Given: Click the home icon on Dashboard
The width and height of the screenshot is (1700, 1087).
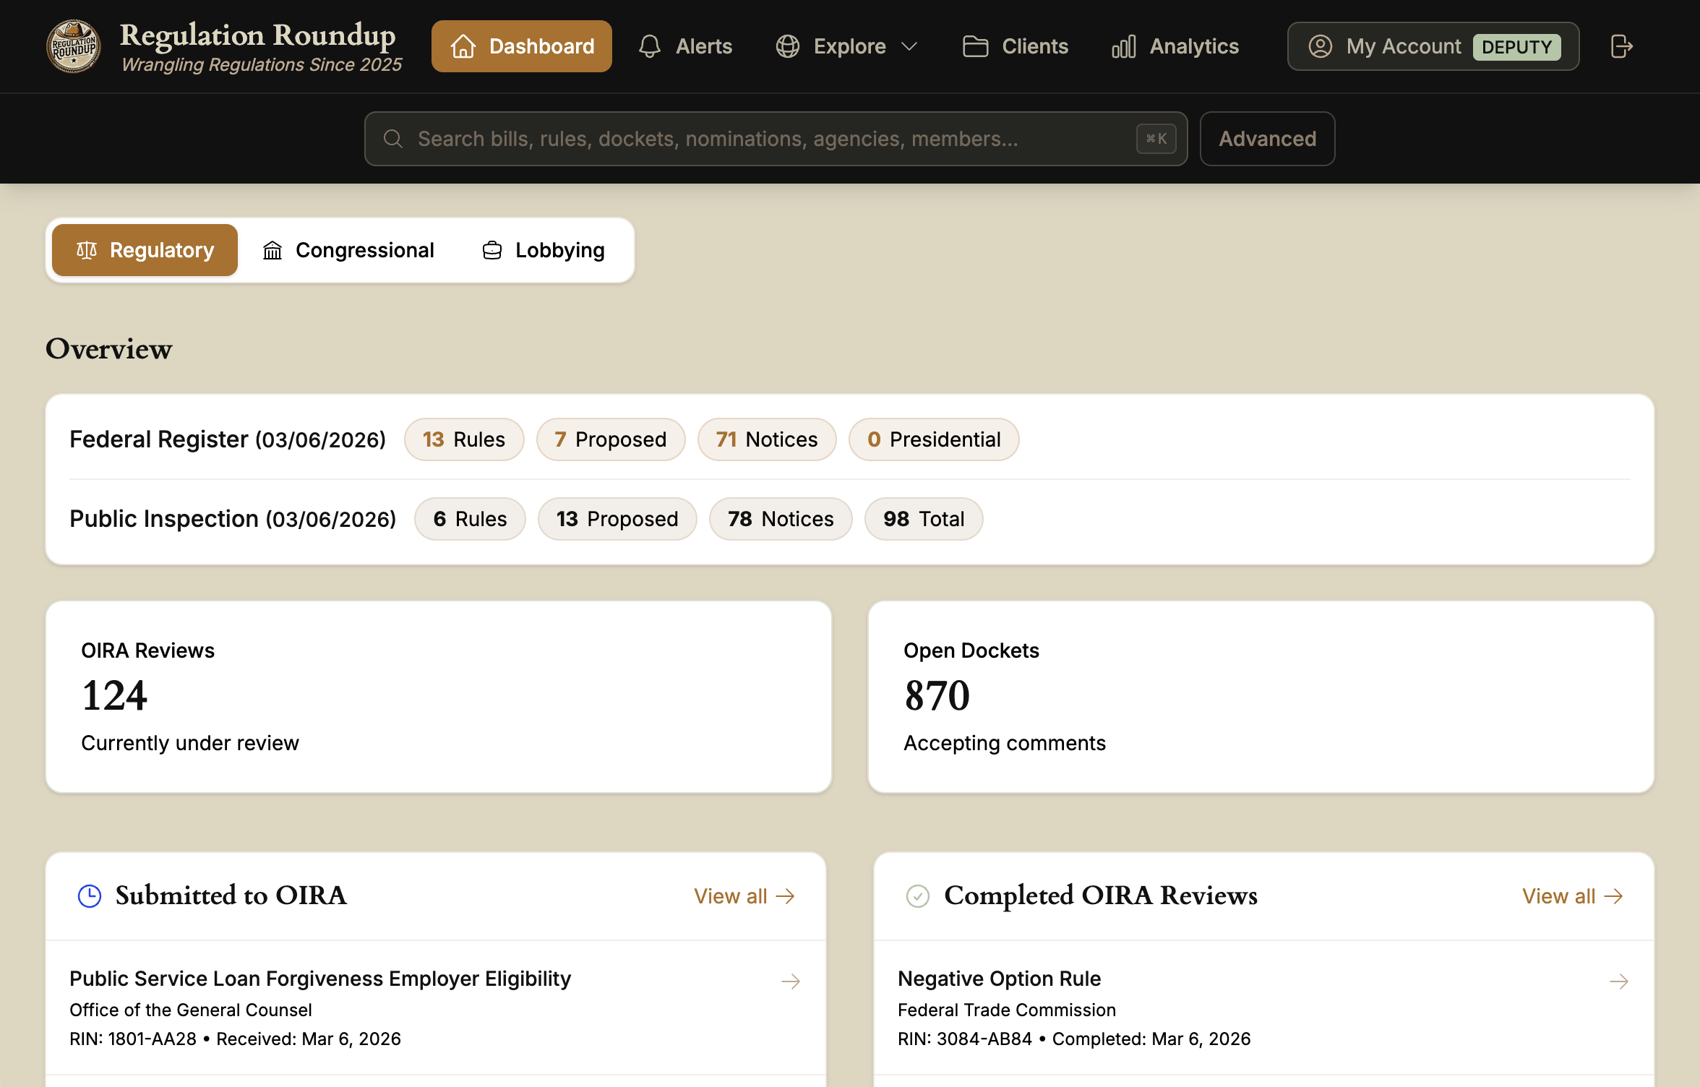Looking at the screenshot, I should click(463, 46).
